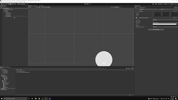
Task: Toggle the Pivot/Center handle position
Action: click(x=19, y=4)
